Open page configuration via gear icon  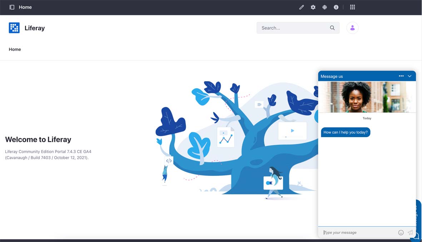point(313,7)
